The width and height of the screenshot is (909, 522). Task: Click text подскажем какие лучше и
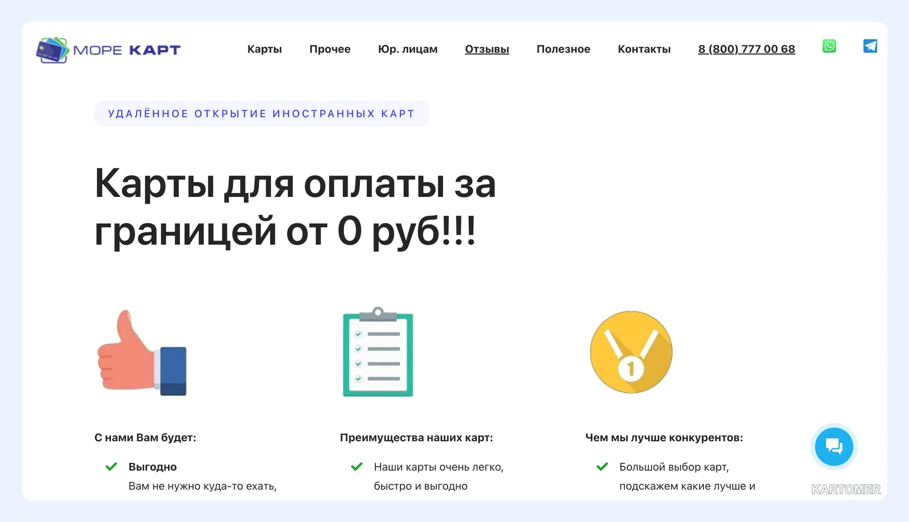687,486
